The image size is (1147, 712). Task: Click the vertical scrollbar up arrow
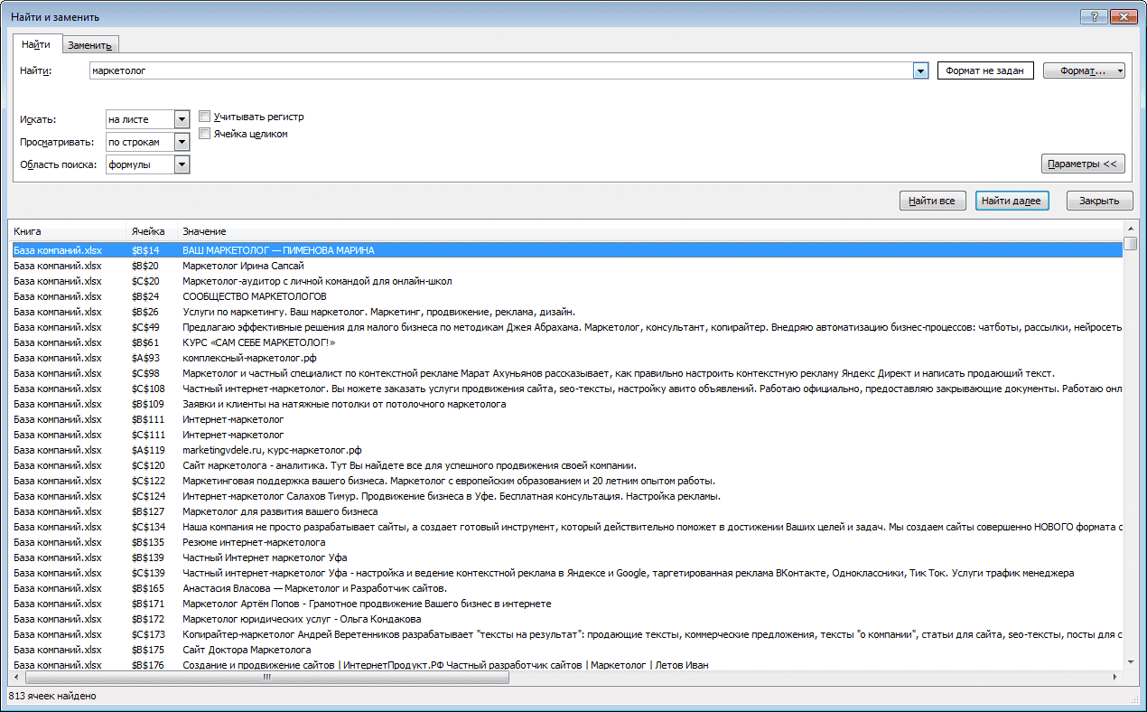click(x=1131, y=230)
